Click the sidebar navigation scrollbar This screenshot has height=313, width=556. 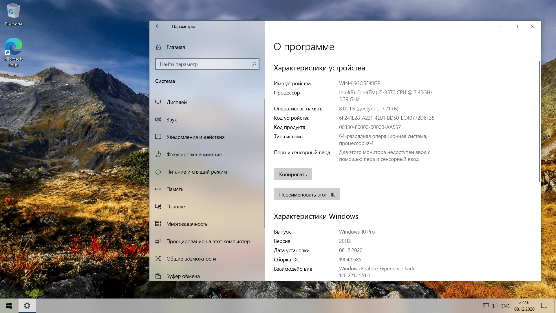pos(264,163)
